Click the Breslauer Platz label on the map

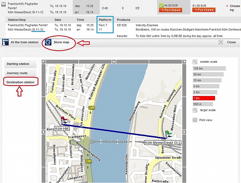pyautogui.click(x=66, y=113)
